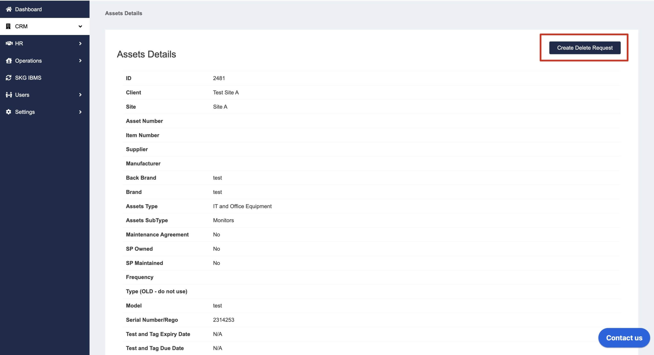
Task: Click the Client label
Action: (133, 92)
